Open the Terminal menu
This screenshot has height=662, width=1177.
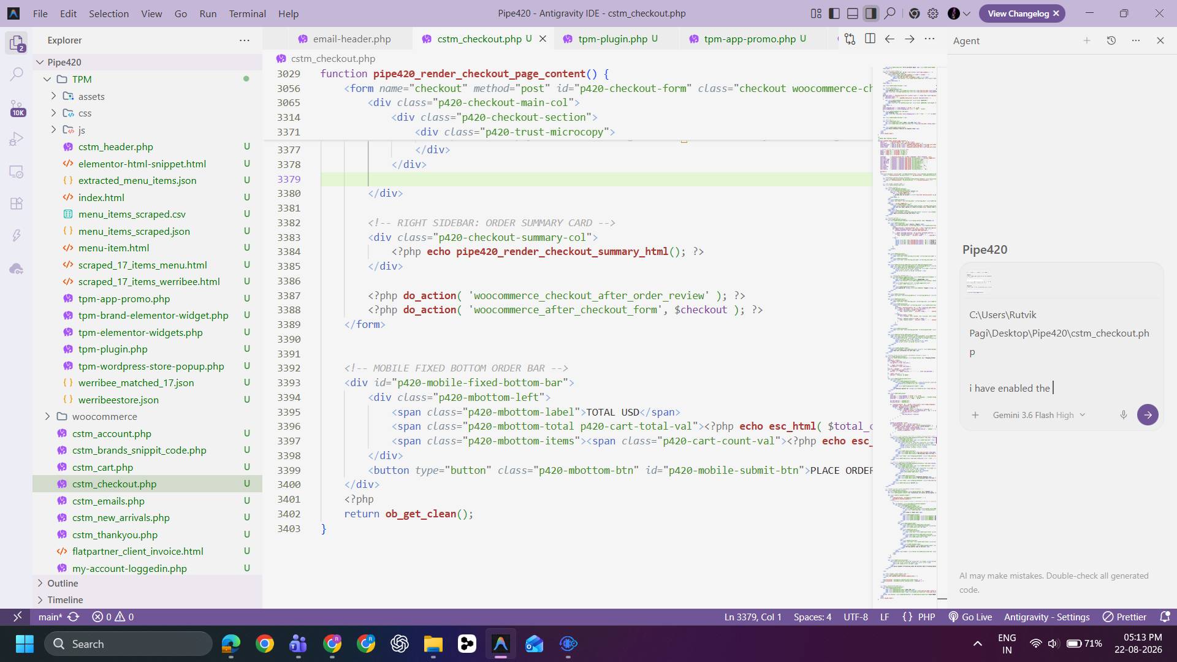point(247,13)
